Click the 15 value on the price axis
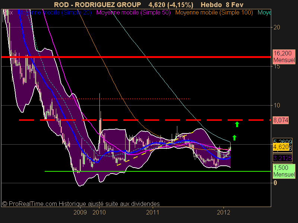 click(276, 67)
